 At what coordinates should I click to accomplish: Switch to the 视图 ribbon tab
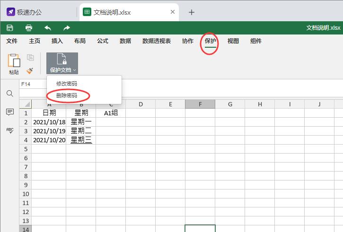233,41
